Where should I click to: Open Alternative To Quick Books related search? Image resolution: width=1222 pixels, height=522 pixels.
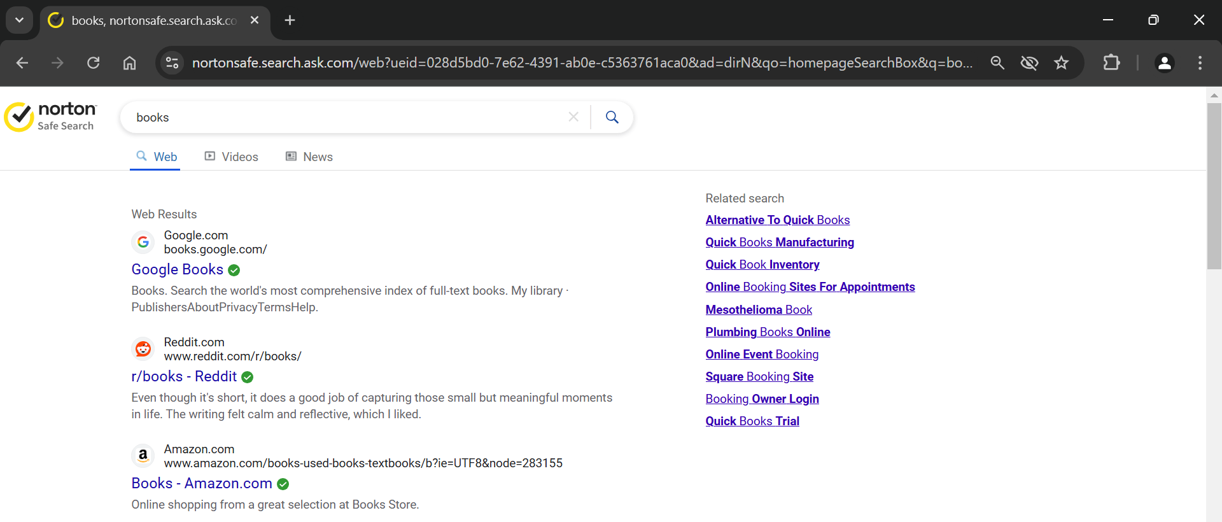pos(777,220)
